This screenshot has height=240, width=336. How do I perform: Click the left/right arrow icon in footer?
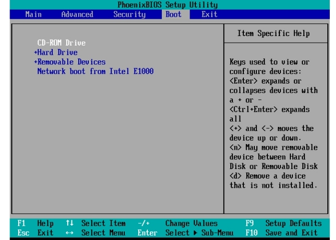pos(70,233)
